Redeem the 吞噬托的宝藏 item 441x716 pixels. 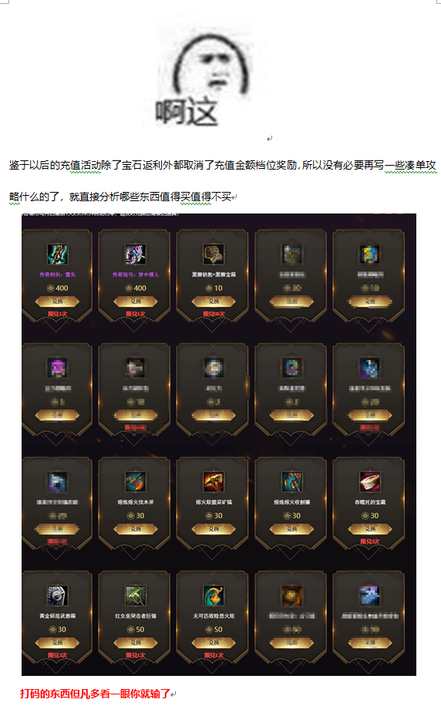(x=370, y=529)
